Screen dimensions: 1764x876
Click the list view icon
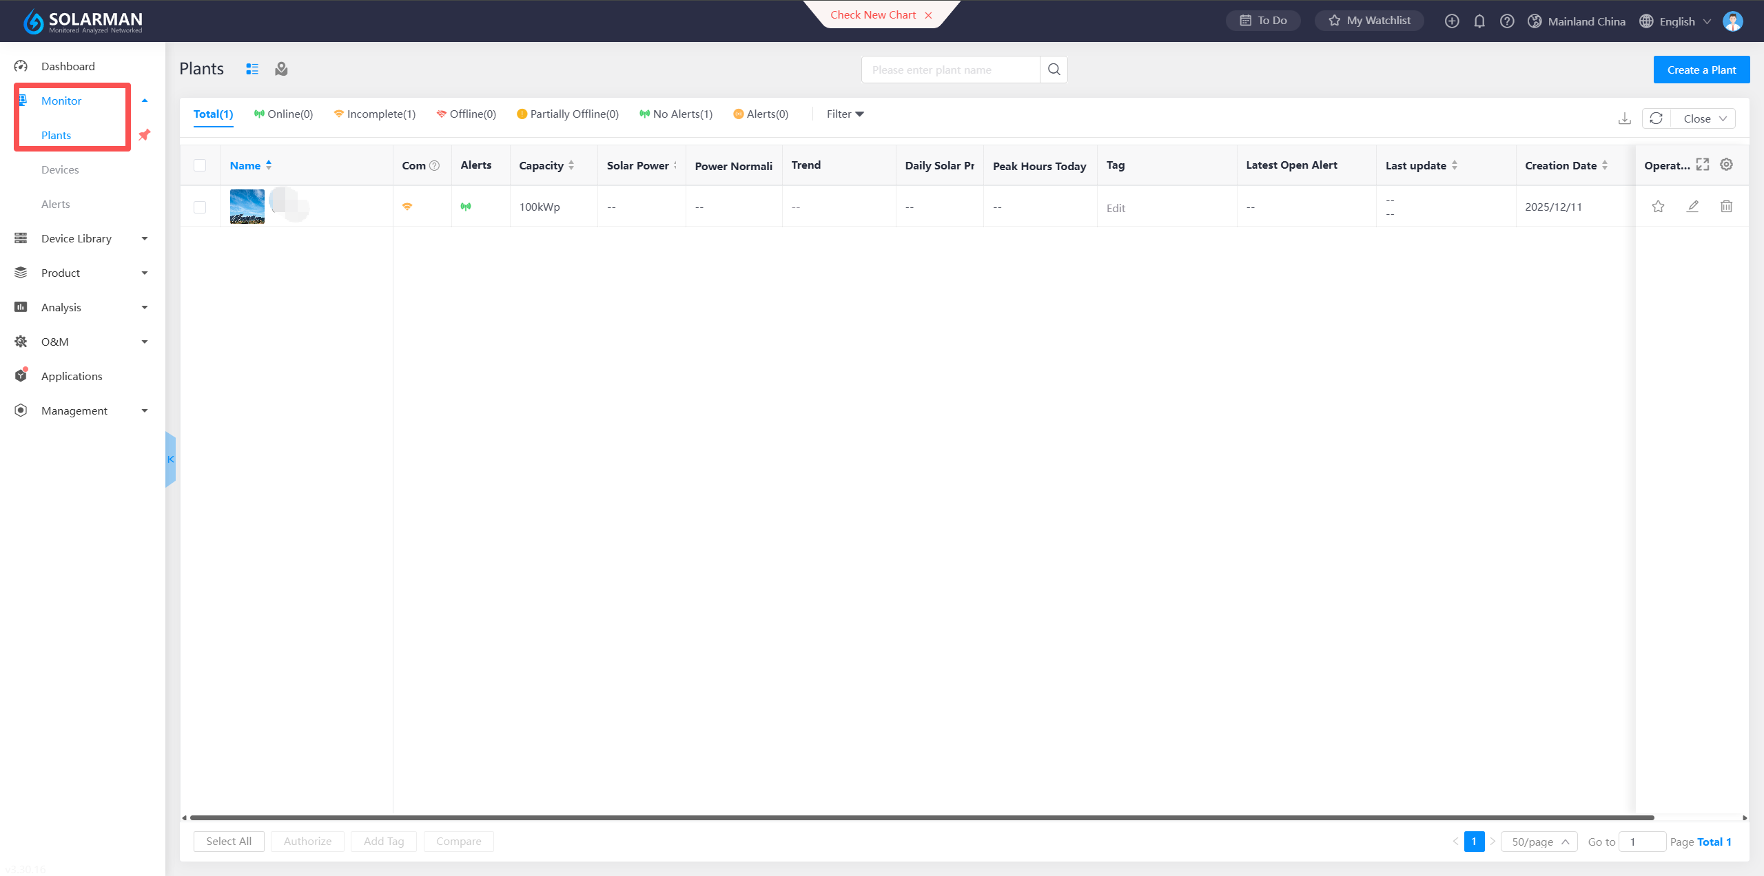252,69
